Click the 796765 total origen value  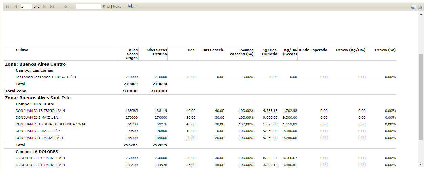pos(131,145)
